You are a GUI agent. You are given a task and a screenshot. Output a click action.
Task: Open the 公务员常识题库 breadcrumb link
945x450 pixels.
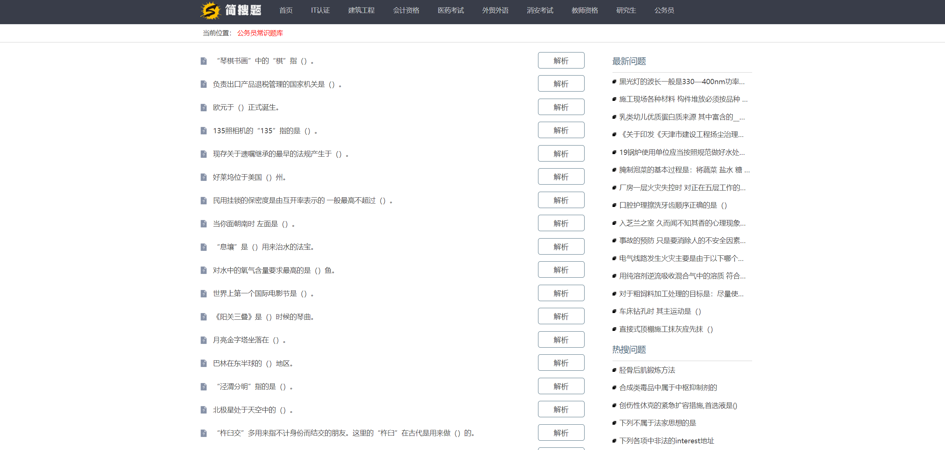pyautogui.click(x=260, y=33)
